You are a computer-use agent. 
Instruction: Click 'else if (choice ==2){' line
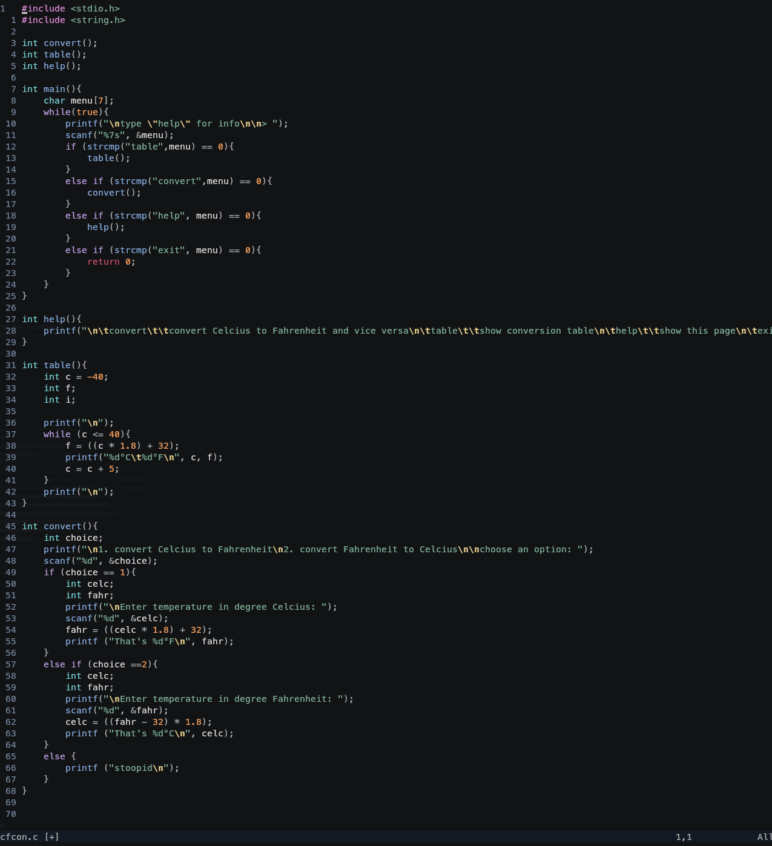(x=101, y=664)
